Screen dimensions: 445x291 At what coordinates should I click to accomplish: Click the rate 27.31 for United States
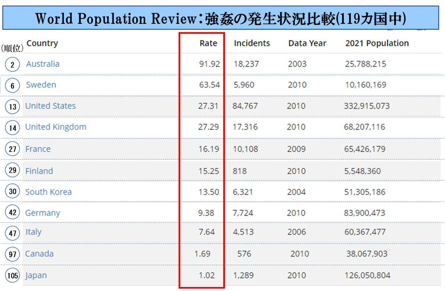coord(208,106)
